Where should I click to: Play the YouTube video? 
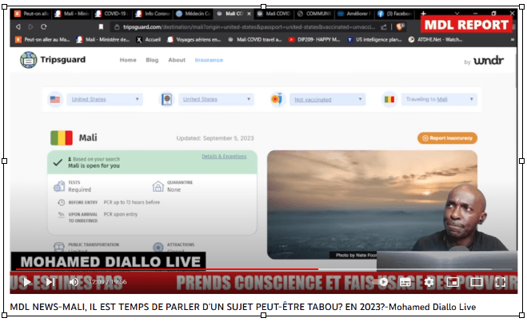[x=27, y=282]
